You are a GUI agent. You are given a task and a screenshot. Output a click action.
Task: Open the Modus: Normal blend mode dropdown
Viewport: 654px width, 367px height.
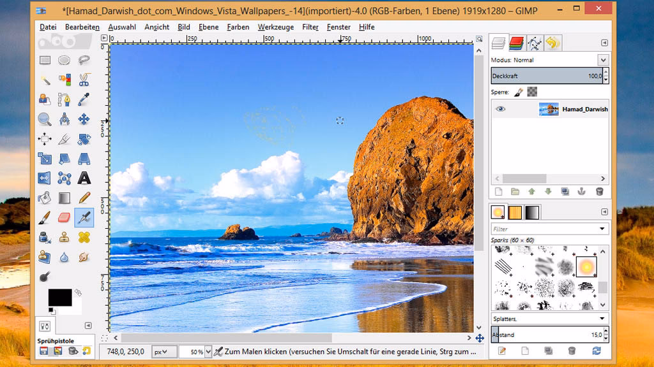[604, 59]
